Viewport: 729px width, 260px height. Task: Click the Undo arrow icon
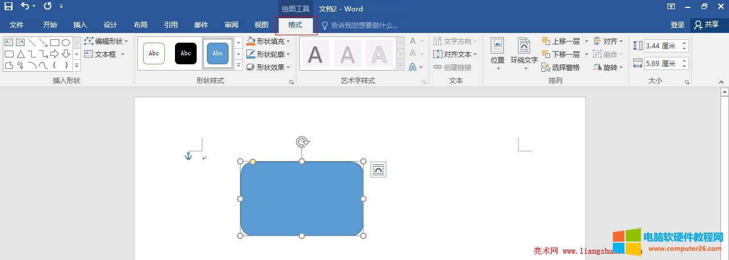click(25, 6)
